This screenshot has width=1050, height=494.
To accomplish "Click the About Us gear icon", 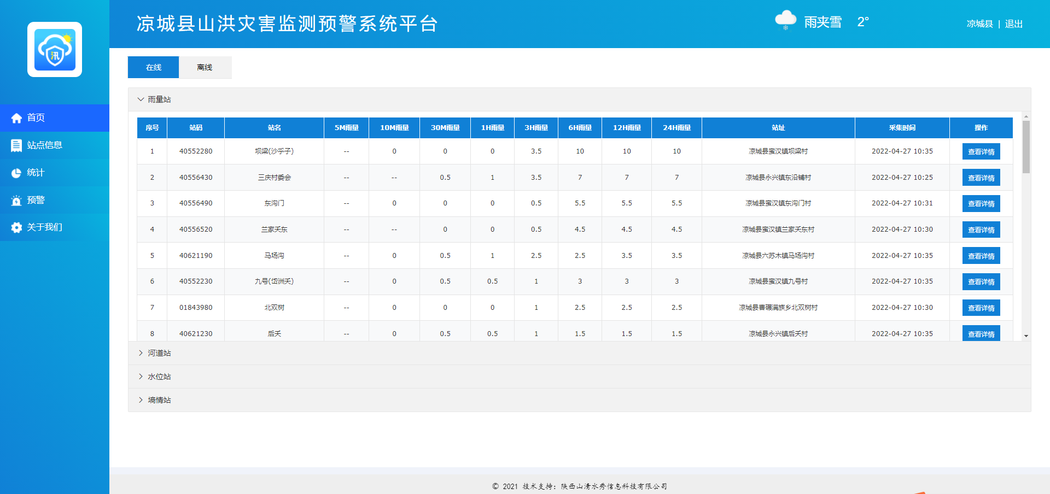I will pyautogui.click(x=16, y=227).
